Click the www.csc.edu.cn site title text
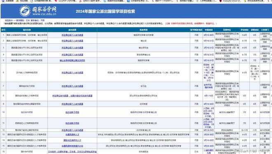Screen dimensions: 272x154 click(44, 14)
